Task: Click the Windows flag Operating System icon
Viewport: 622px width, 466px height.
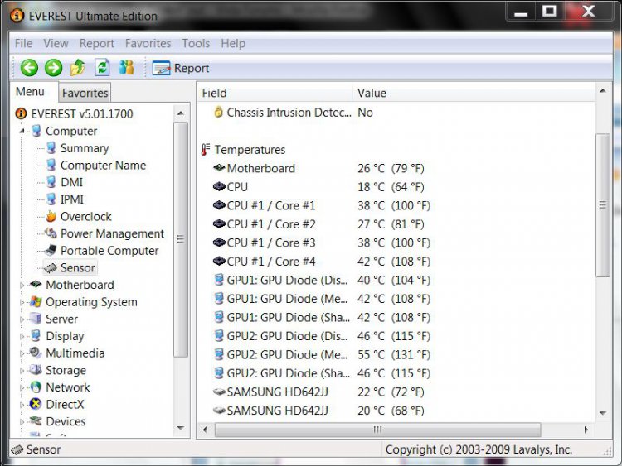Action: point(36,301)
